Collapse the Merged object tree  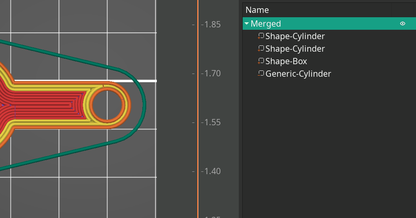tap(247, 24)
